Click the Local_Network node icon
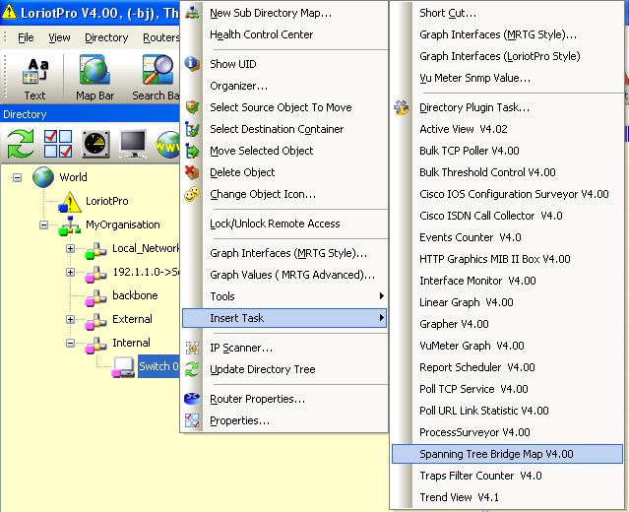Screen dimensions: 629x512 pyautogui.click(x=95, y=250)
